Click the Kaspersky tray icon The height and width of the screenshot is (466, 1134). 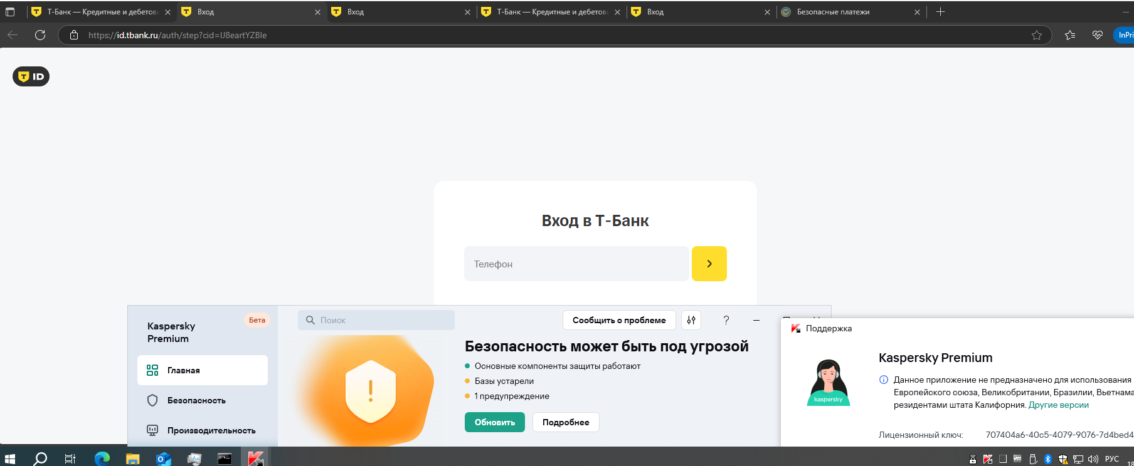tap(988, 459)
